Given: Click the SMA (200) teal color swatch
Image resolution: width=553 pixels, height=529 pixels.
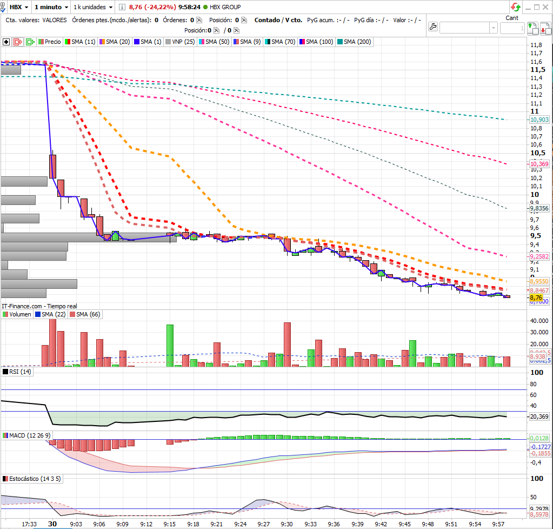Looking at the screenshot, I should (x=340, y=42).
